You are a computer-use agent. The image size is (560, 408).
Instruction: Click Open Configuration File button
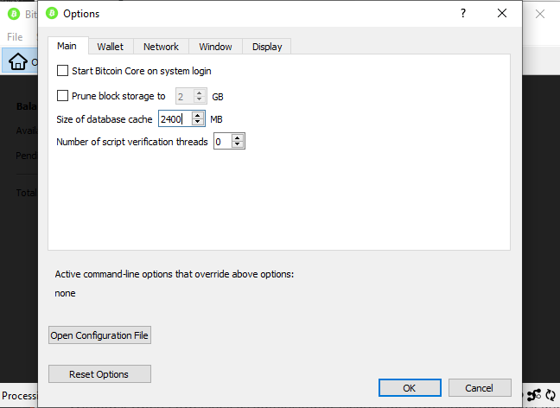point(99,335)
